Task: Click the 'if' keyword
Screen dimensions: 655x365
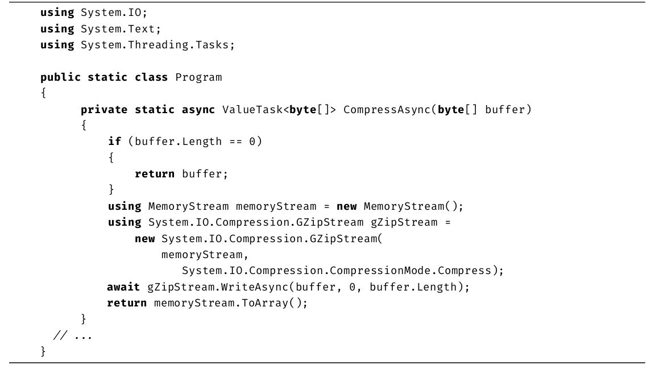Action: tap(114, 141)
